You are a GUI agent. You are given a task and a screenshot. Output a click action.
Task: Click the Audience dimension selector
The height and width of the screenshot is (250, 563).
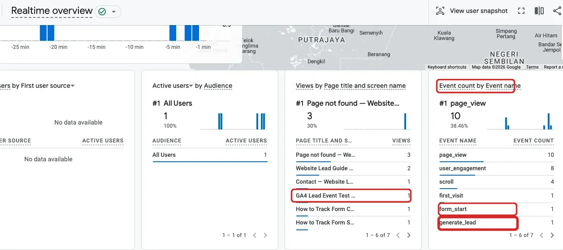218,86
